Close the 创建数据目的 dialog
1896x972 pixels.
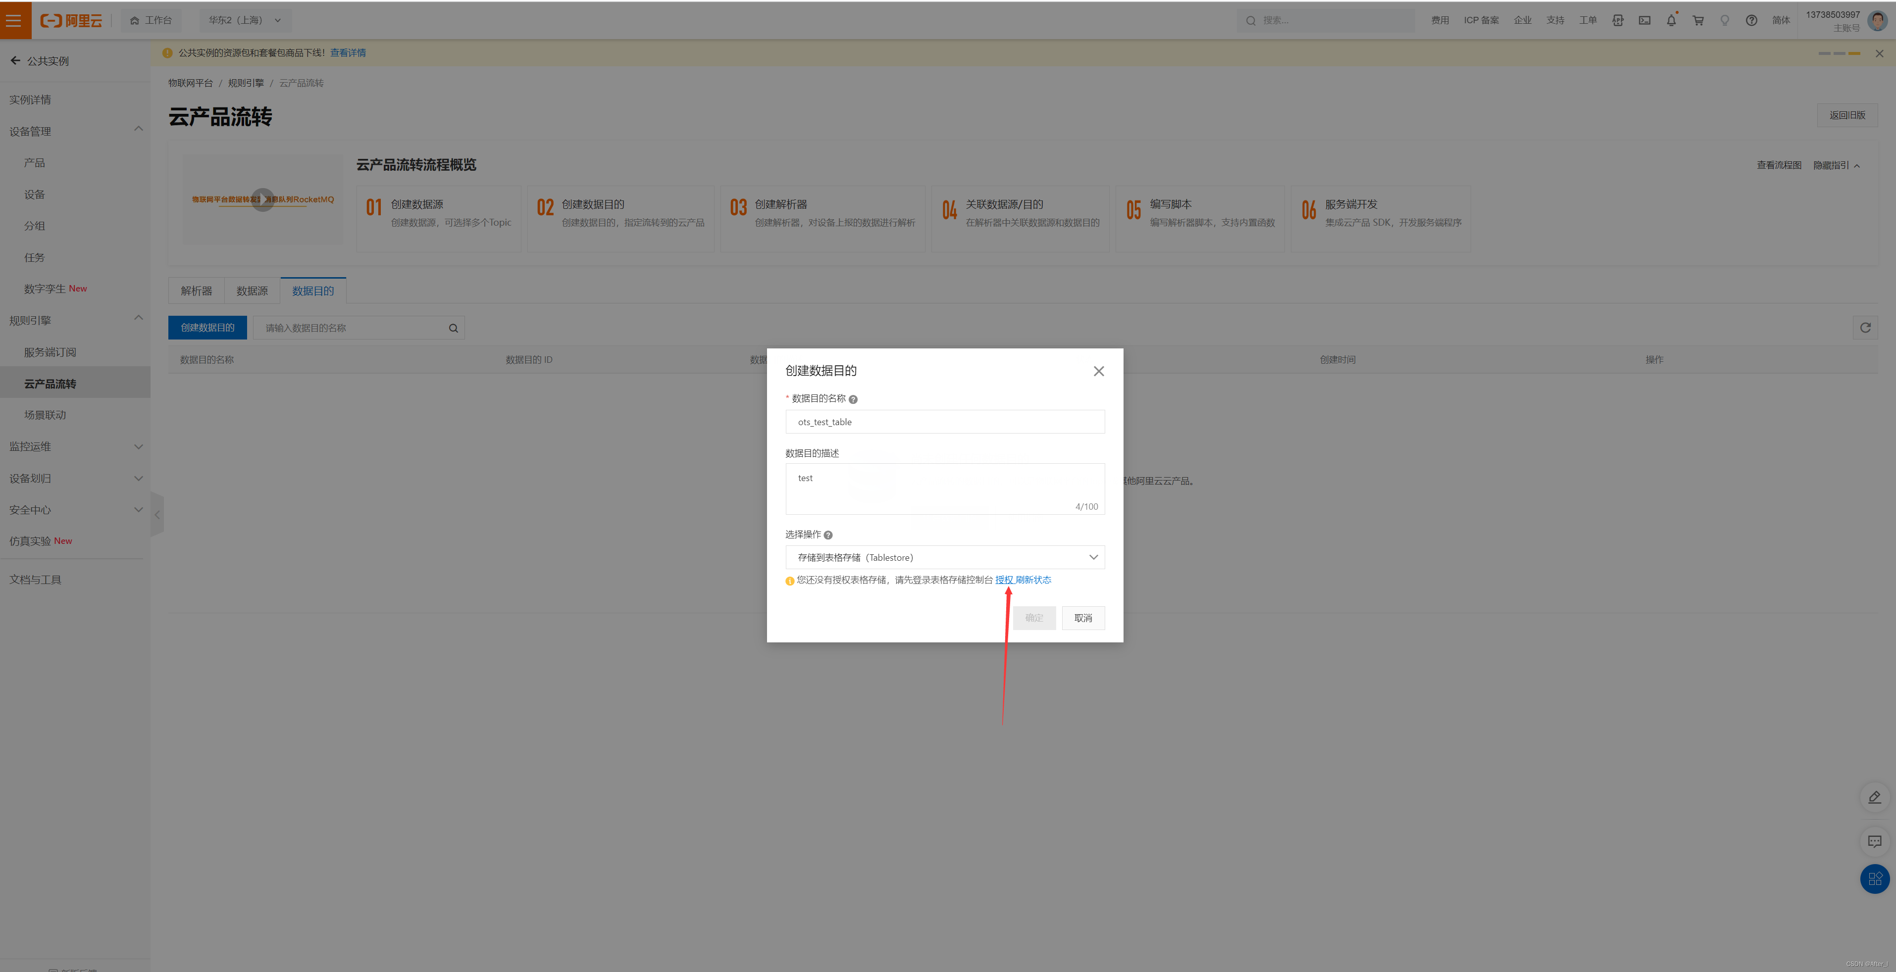(1098, 371)
